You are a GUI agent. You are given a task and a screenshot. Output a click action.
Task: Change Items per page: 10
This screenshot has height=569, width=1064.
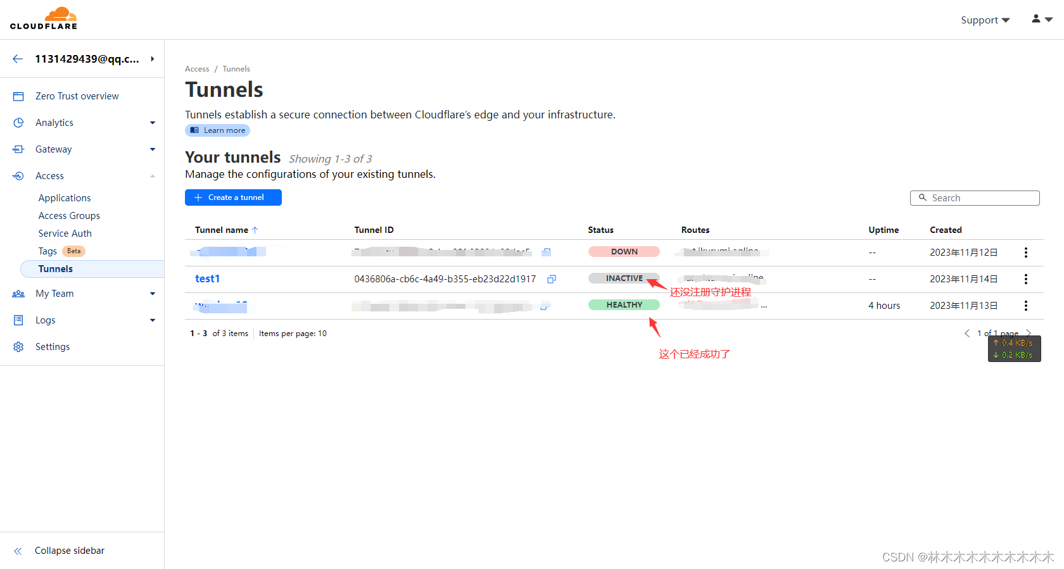(x=293, y=334)
